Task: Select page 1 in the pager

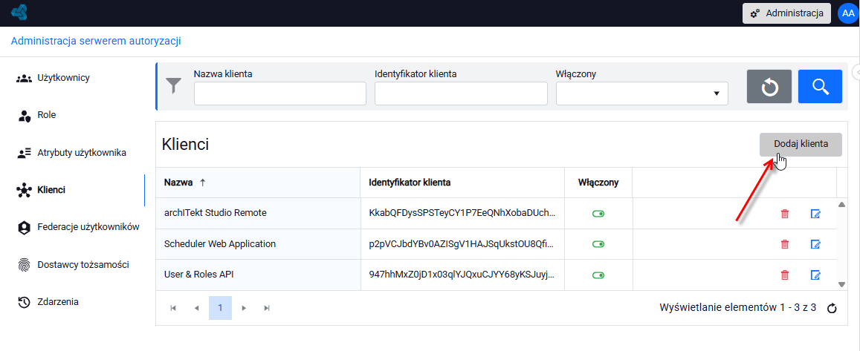Action: tap(221, 308)
